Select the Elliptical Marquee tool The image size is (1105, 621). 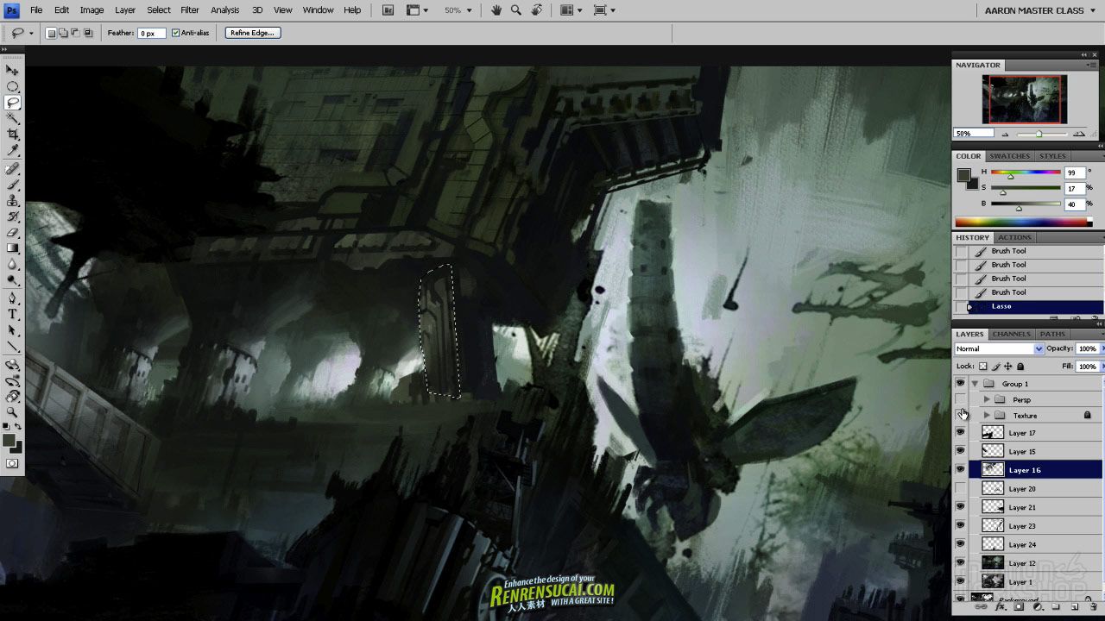click(12, 86)
